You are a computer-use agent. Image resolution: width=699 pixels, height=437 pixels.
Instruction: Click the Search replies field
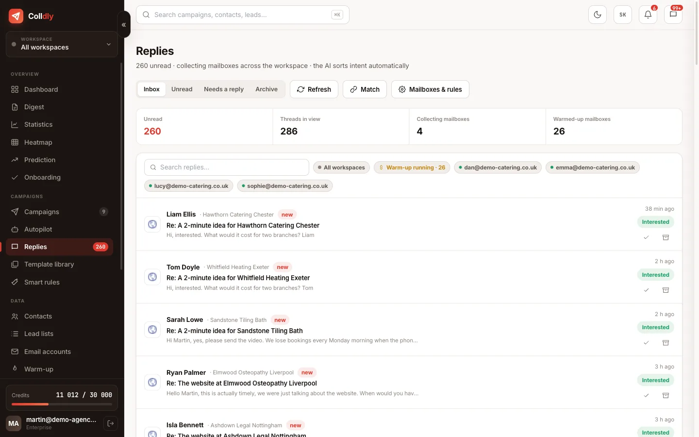click(227, 168)
